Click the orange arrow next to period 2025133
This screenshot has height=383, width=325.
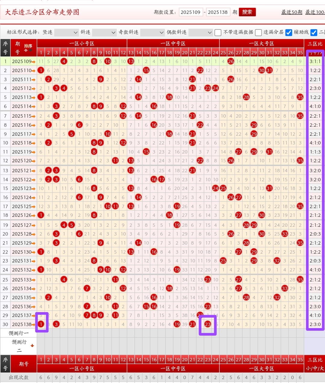[x=34, y=280]
